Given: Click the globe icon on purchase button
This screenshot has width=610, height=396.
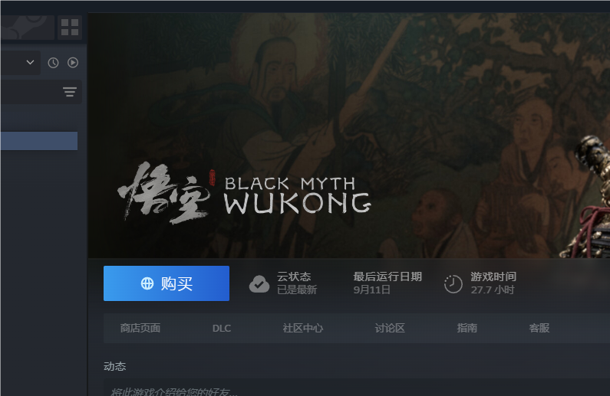Looking at the screenshot, I should 147,283.
